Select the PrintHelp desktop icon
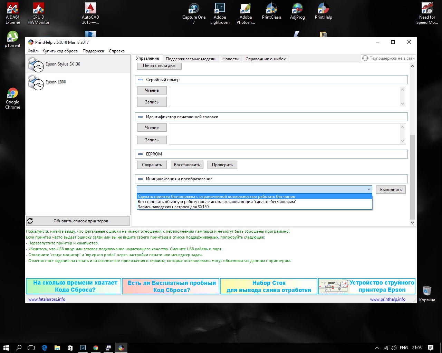442x353 pixels. pyautogui.click(x=323, y=11)
